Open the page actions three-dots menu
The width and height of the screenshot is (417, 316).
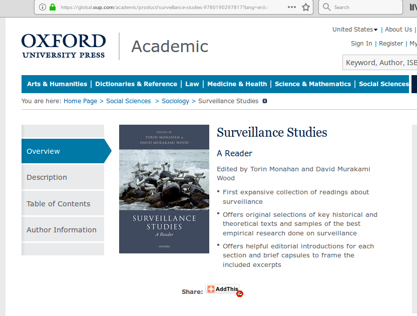[x=292, y=7]
